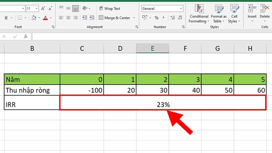Select column D header

120,48
